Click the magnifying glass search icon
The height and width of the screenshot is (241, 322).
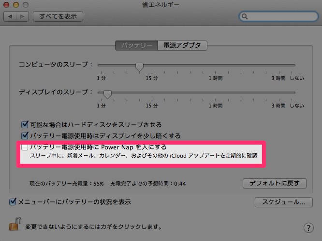244,16
